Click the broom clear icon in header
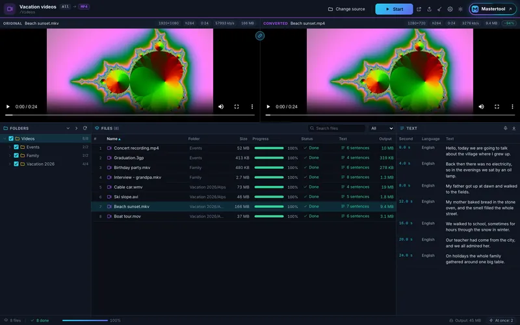Image resolution: width=520 pixels, height=325 pixels. click(x=439, y=9)
